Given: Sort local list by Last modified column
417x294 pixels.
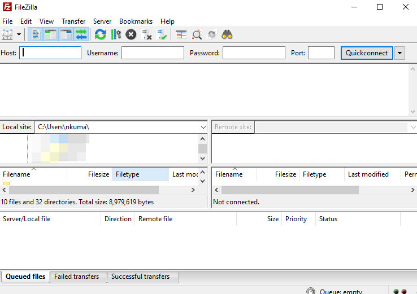Looking at the screenshot, I should pos(184,174).
